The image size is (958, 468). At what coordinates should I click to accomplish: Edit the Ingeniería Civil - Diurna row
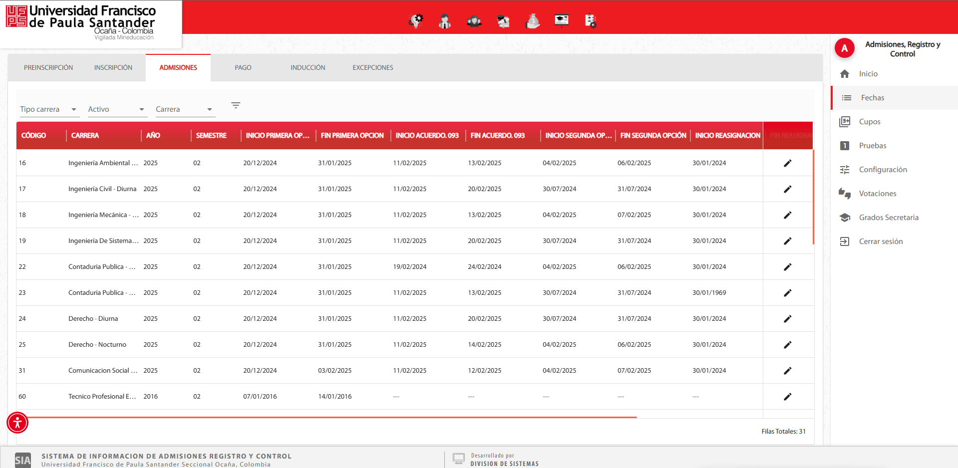[787, 189]
